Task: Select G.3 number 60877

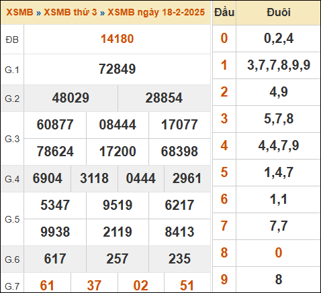Action: [55, 125]
